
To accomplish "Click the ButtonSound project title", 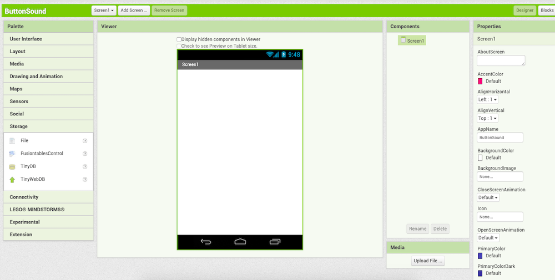I will coord(26,11).
